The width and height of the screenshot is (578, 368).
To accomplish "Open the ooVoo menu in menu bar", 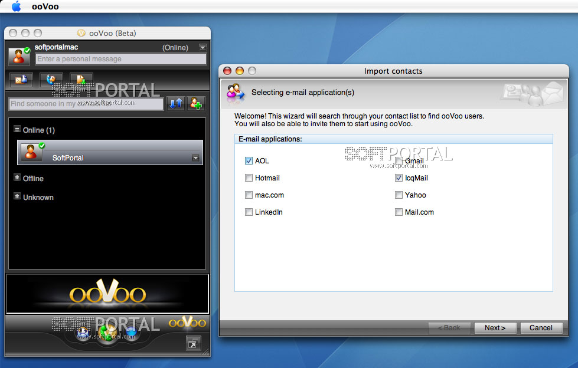I will 45,6.
